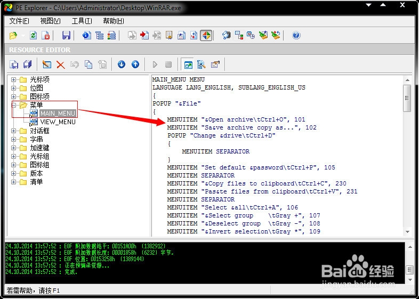The height and width of the screenshot is (299, 419).
Task: Click the log pane scrollbar thumb
Action: pyautogui.click(x=410, y=270)
